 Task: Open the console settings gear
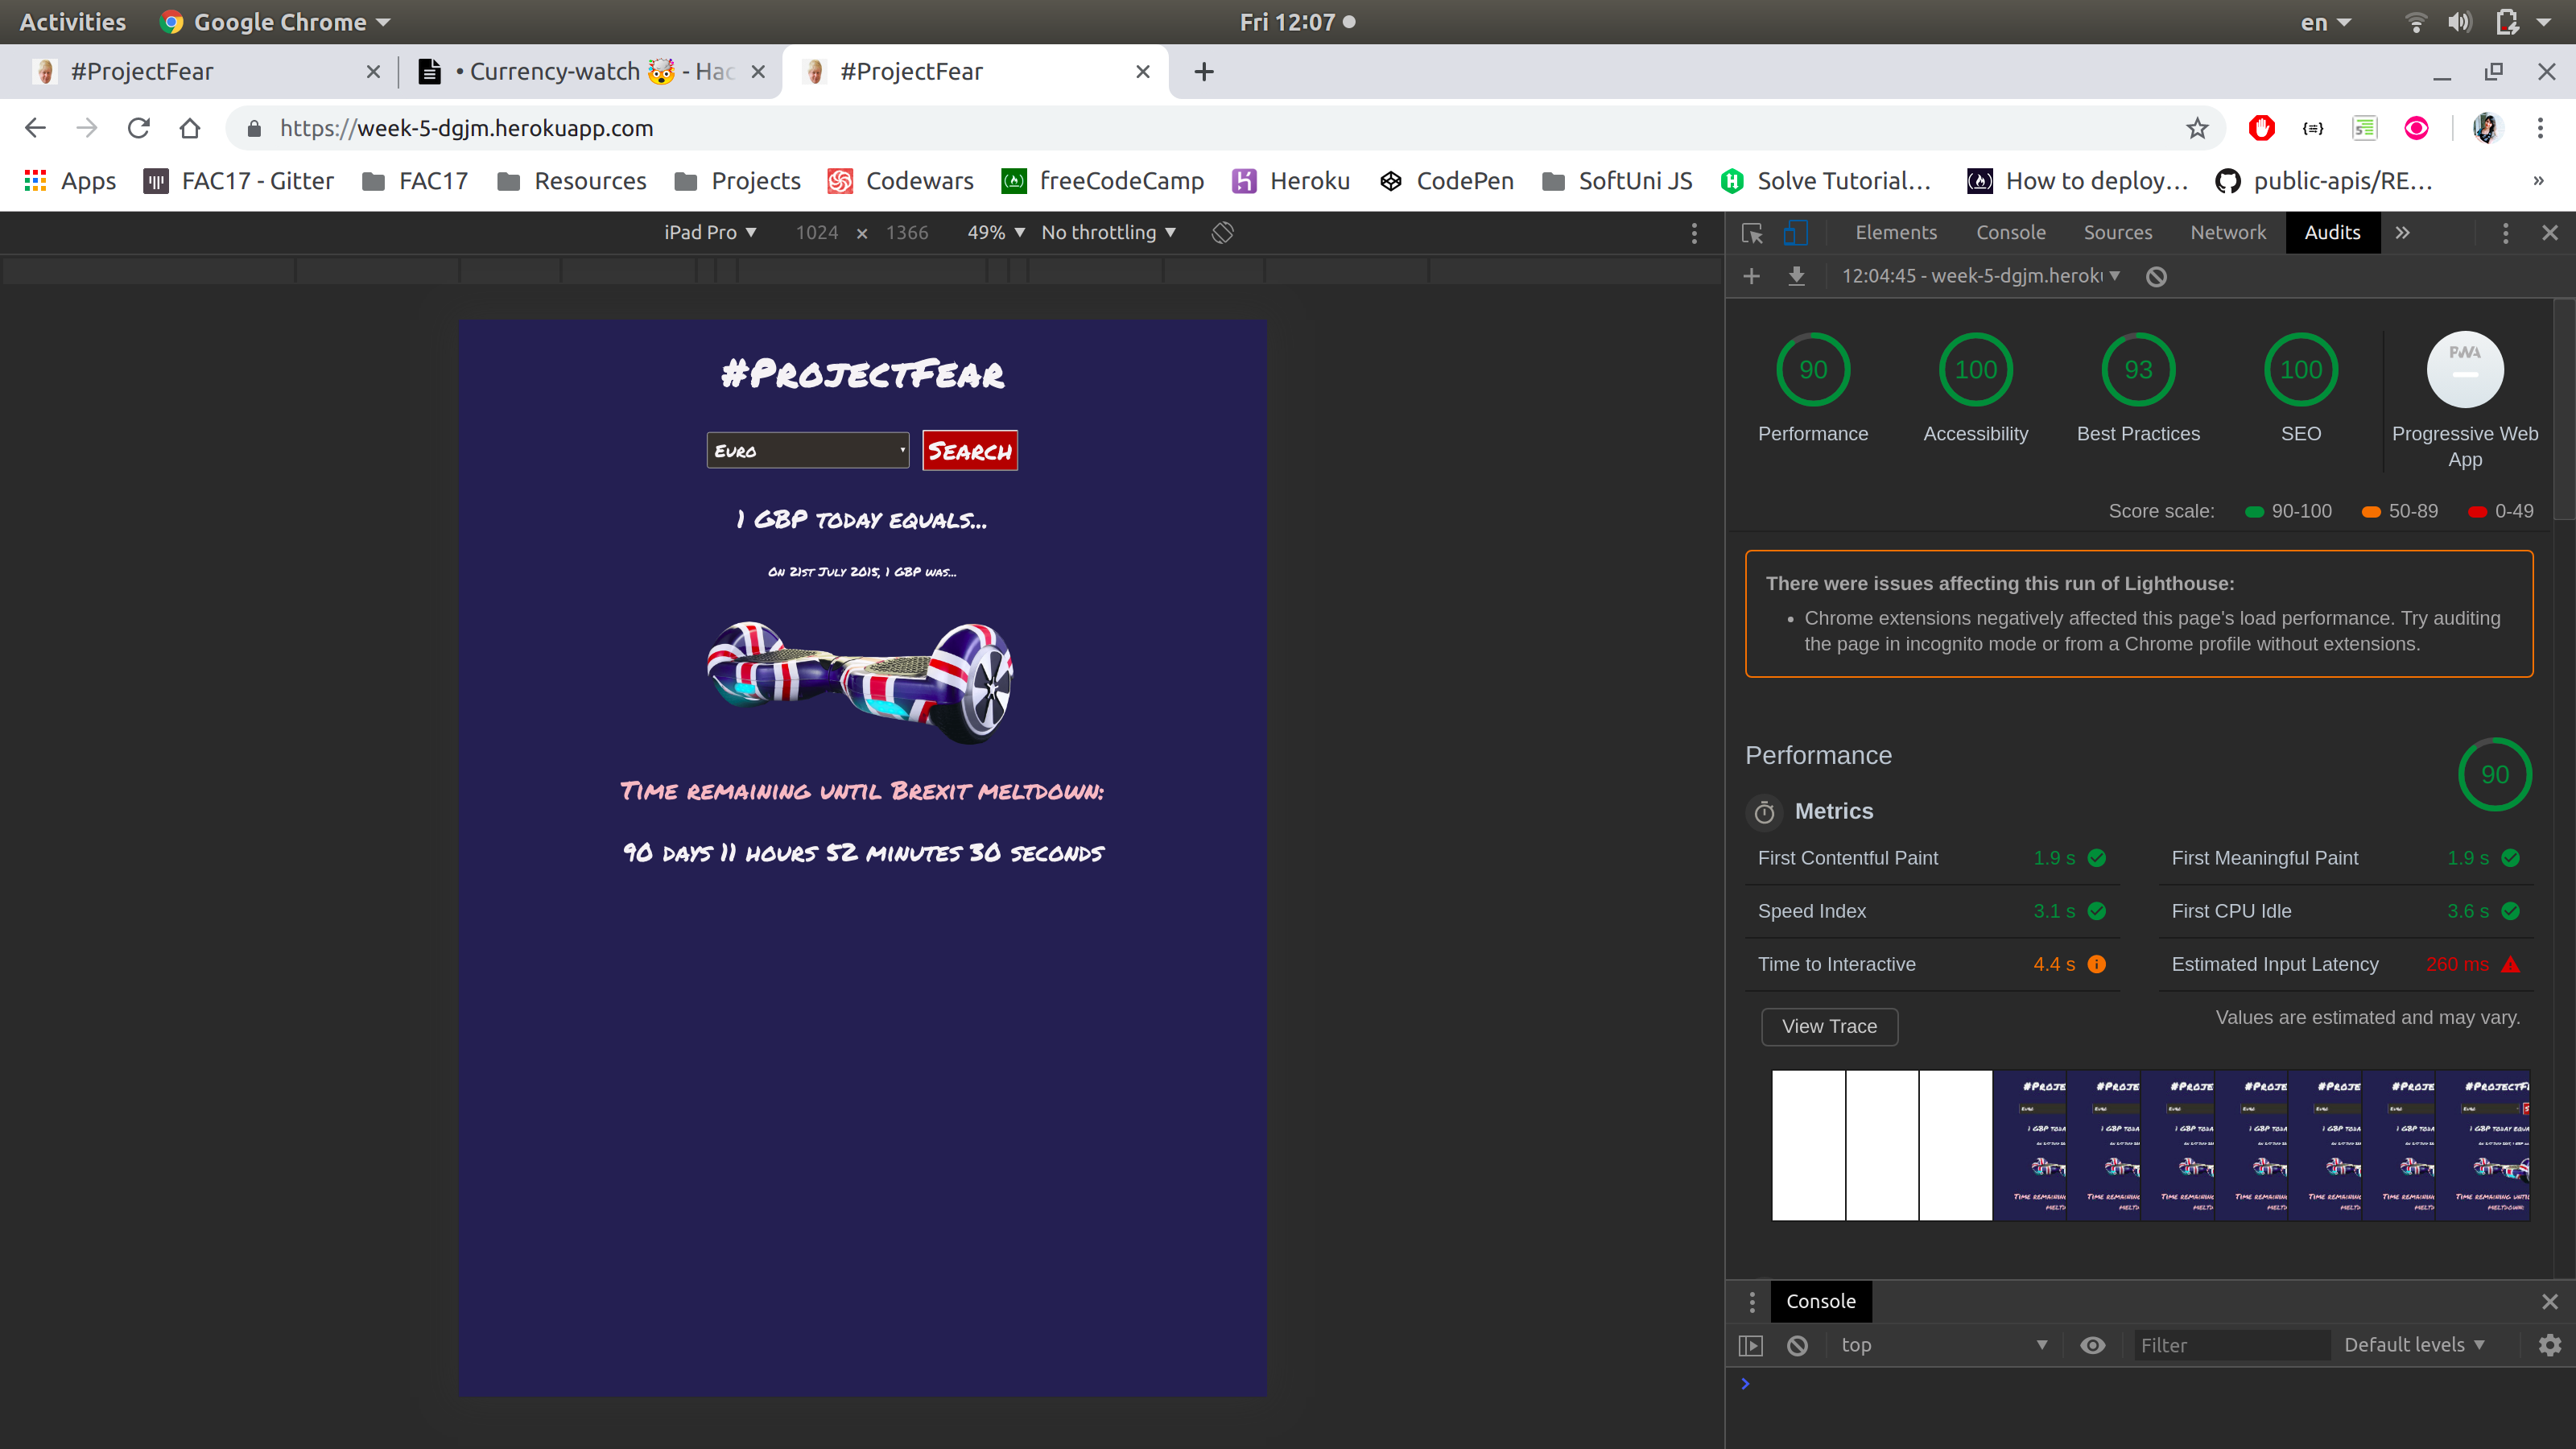tap(2549, 1345)
